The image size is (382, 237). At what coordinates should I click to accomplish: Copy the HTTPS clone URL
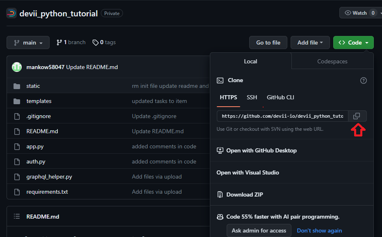[x=356, y=116]
